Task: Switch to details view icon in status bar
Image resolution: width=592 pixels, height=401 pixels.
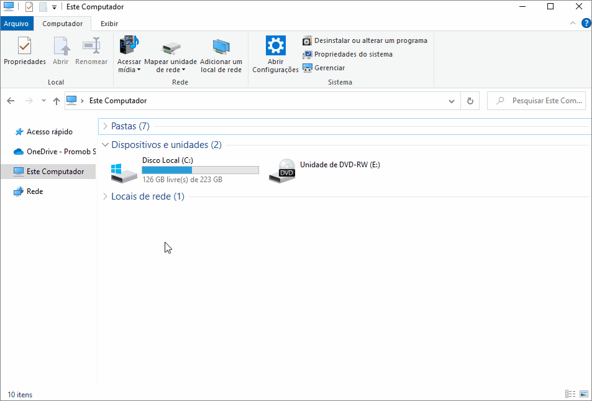Action: 570,394
